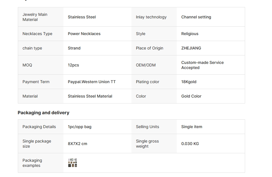Click the 'Single item' selling units value
The image size is (272, 177).
point(192,127)
